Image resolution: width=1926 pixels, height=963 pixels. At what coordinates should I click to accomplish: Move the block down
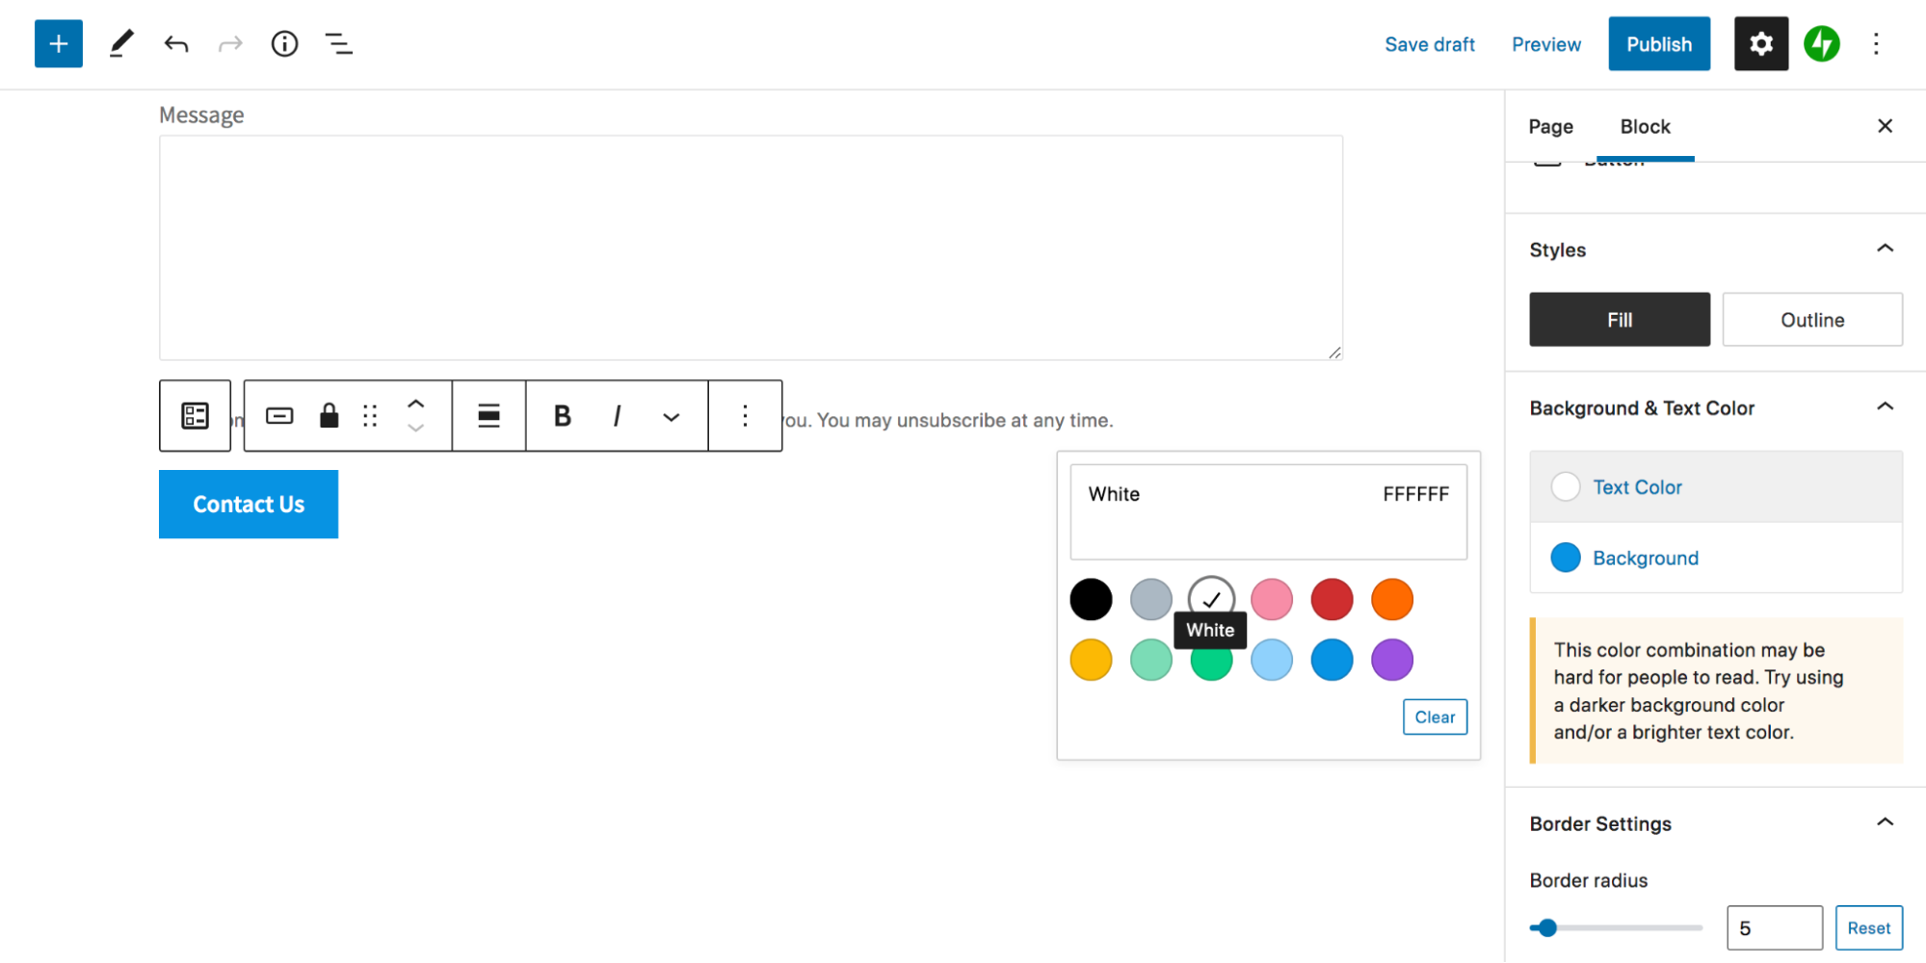[x=415, y=428]
